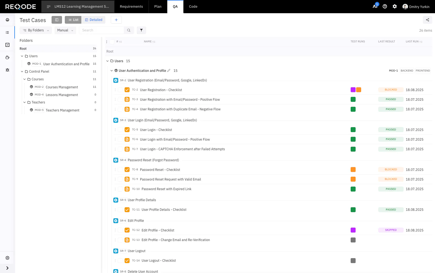Open the AI assistant notifications icon

click(375, 6)
